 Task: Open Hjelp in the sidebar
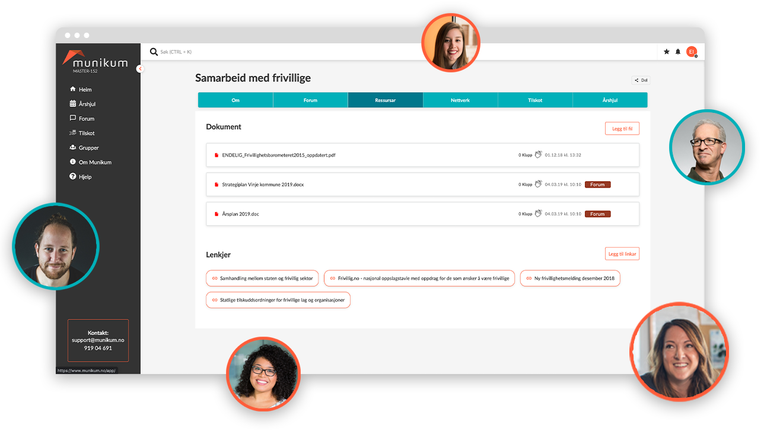[x=86, y=177]
